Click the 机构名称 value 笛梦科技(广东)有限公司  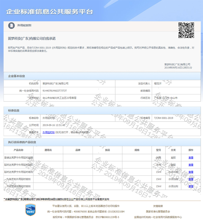tap(56, 83)
